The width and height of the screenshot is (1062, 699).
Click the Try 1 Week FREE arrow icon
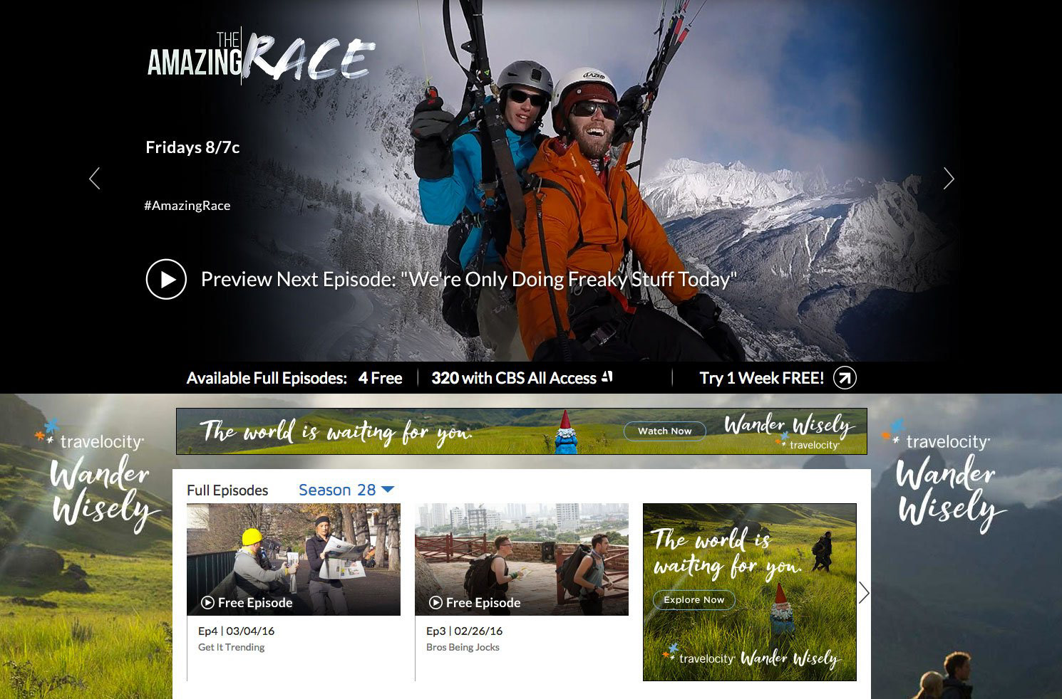(845, 378)
